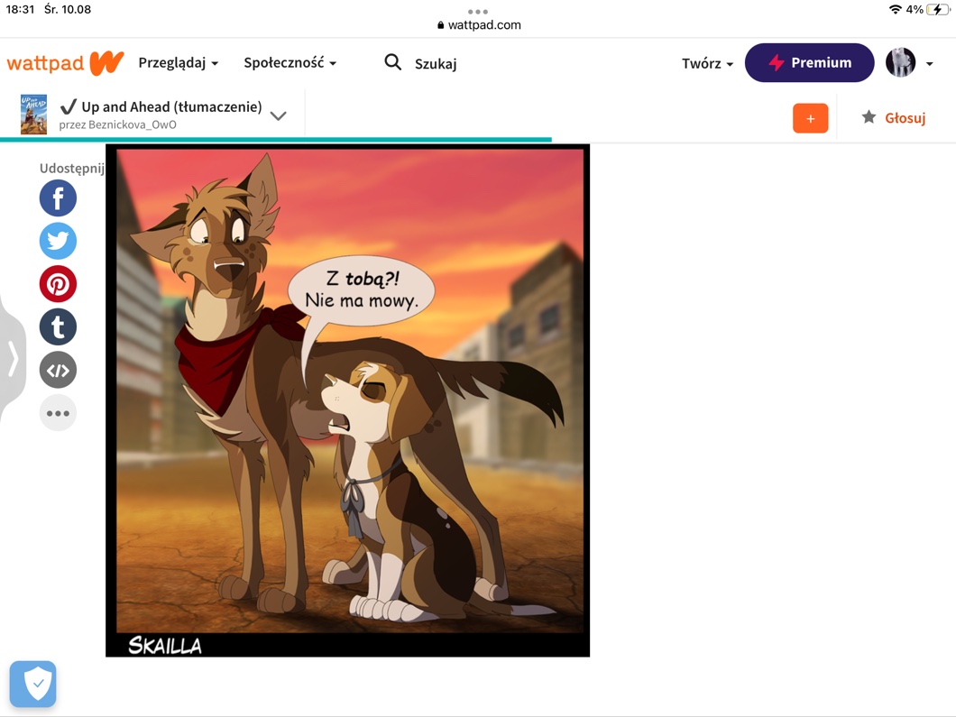Share story via Twitter icon
This screenshot has width=956, height=717.
point(58,241)
